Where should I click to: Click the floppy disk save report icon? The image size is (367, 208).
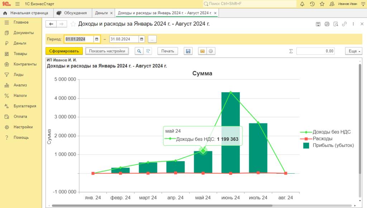tap(187, 51)
